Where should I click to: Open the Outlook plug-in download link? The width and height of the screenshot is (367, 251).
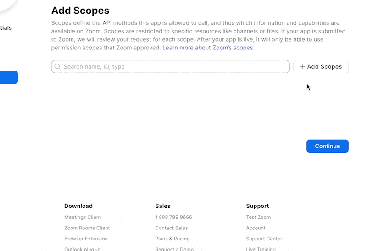click(82, 249)
